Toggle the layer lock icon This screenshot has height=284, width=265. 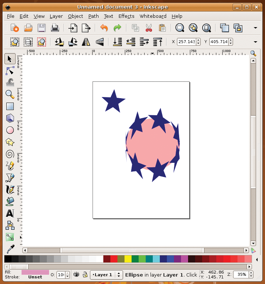pyautogui.click(x=85, y=275)
